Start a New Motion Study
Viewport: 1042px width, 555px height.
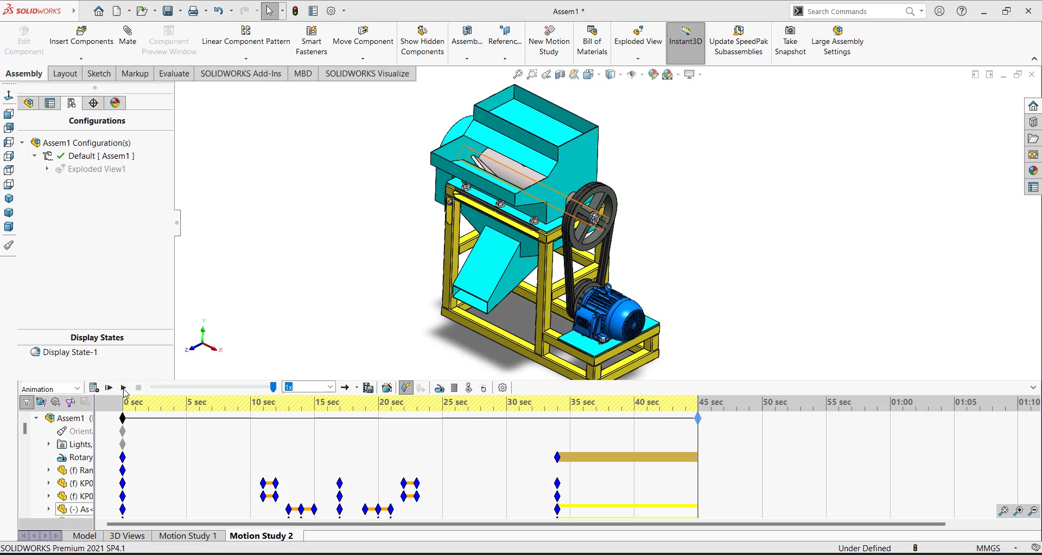(549, 41)
